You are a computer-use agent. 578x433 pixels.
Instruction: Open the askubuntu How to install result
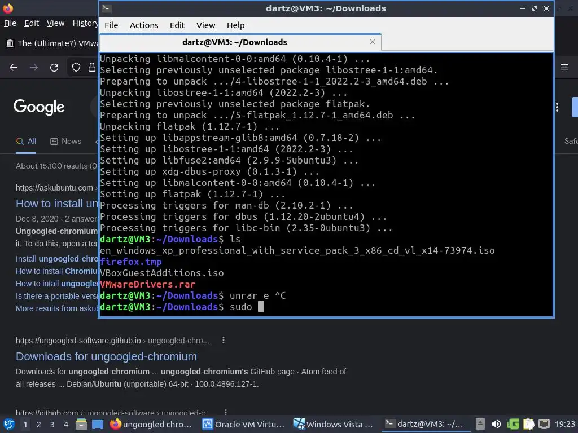pos(57,203)
